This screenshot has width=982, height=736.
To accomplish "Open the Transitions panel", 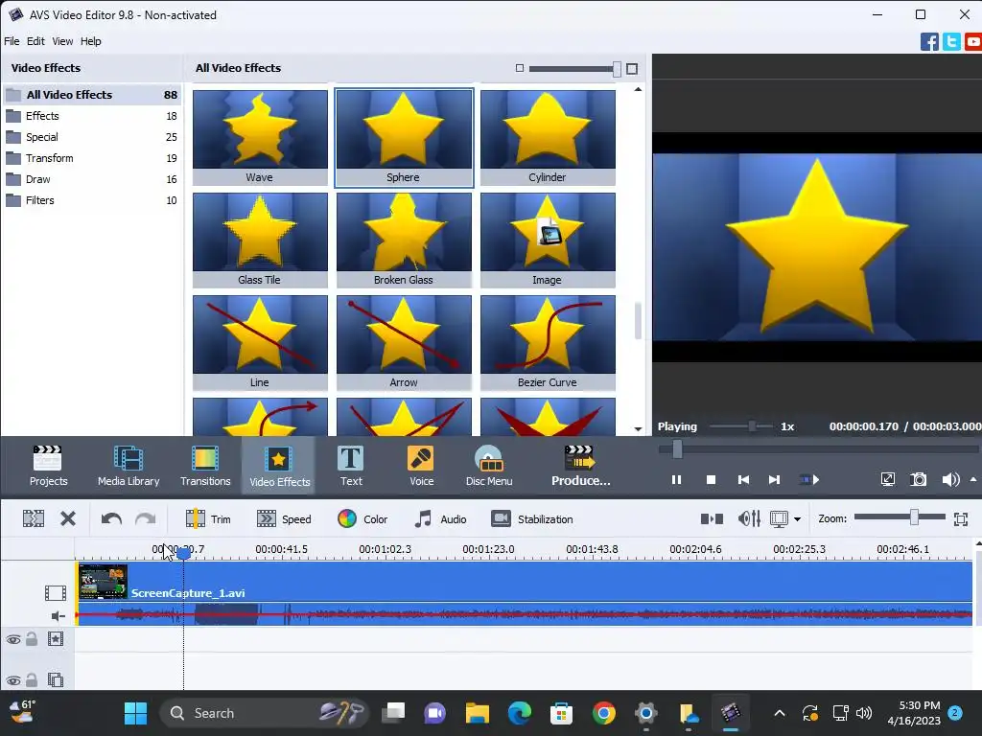I will coord(205,466).
